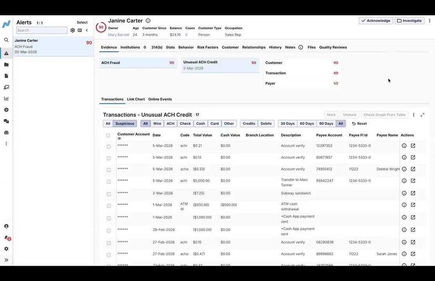Click the Acknowledge button
The height and width of the screenshot is (281, 435).
[376, 21]
